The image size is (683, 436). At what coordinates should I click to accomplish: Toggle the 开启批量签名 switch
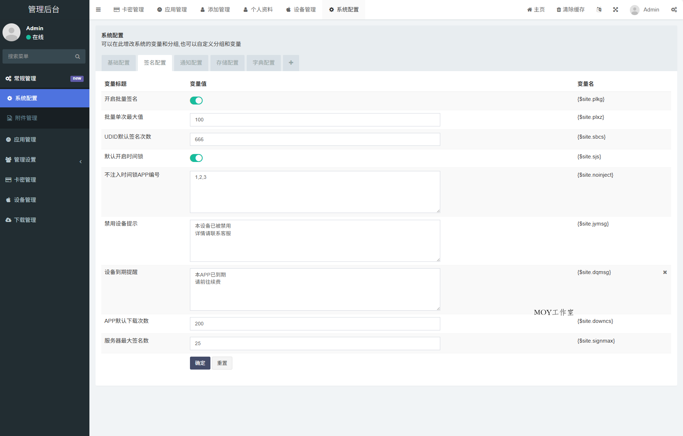tap(196, 101)
